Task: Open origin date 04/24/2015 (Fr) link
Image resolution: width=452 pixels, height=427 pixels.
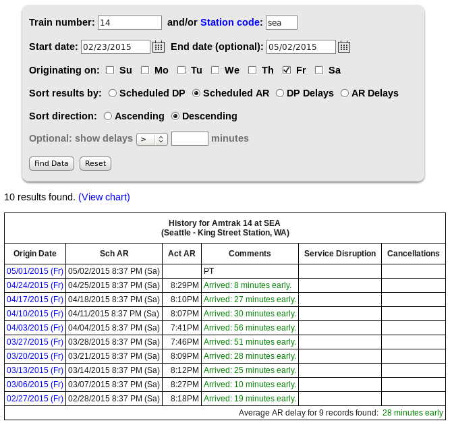Action: pos(35,285)
